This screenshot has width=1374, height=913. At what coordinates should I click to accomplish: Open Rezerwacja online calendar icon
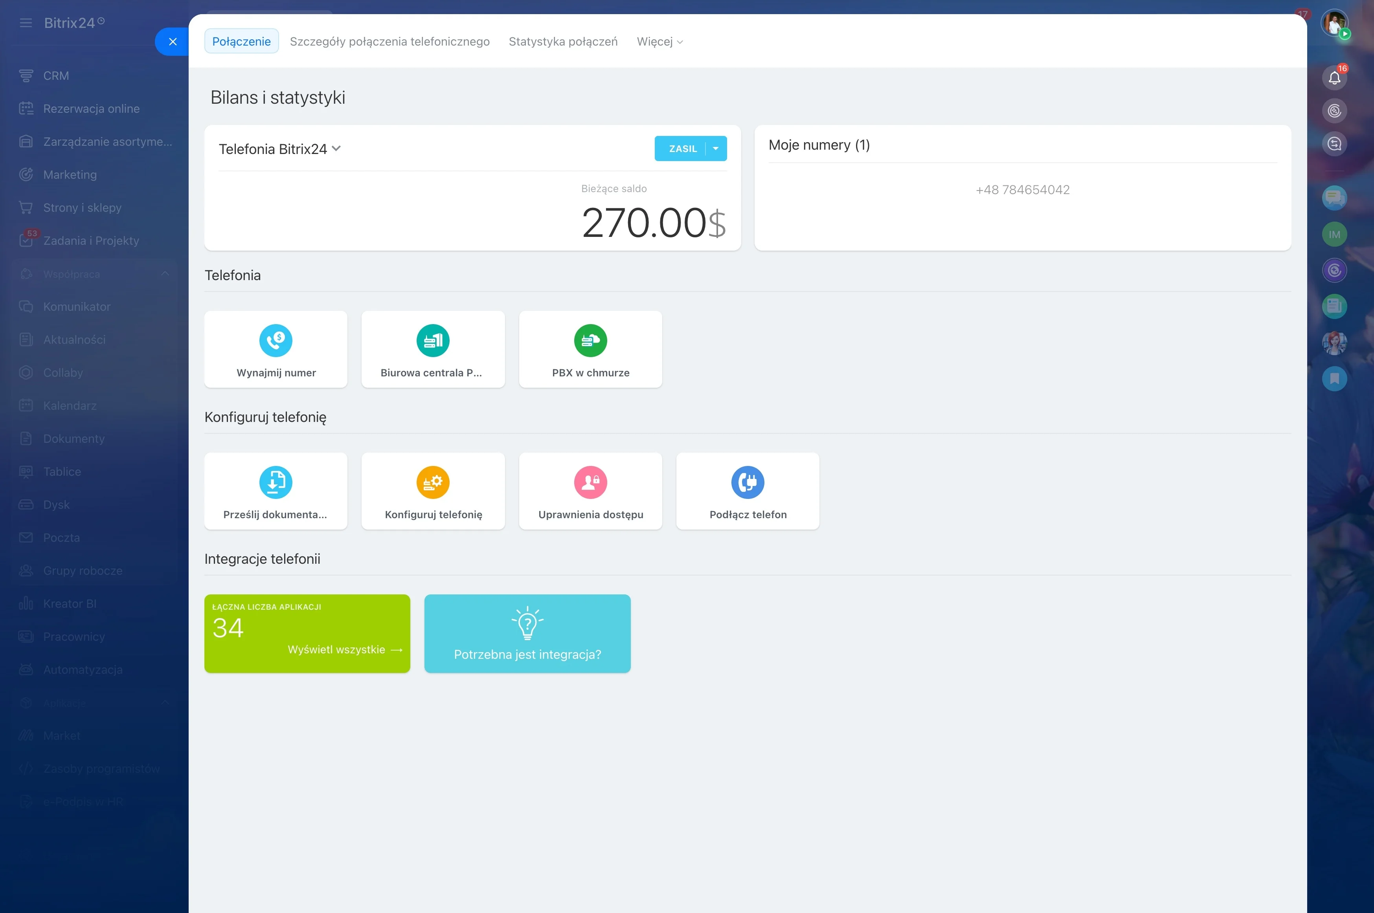26,109
